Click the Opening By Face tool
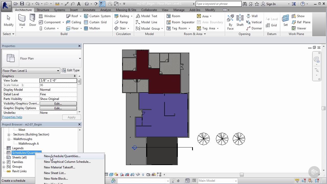Image resolution: width=327 pixels, height=184 pixels. [x=230, y=22]
